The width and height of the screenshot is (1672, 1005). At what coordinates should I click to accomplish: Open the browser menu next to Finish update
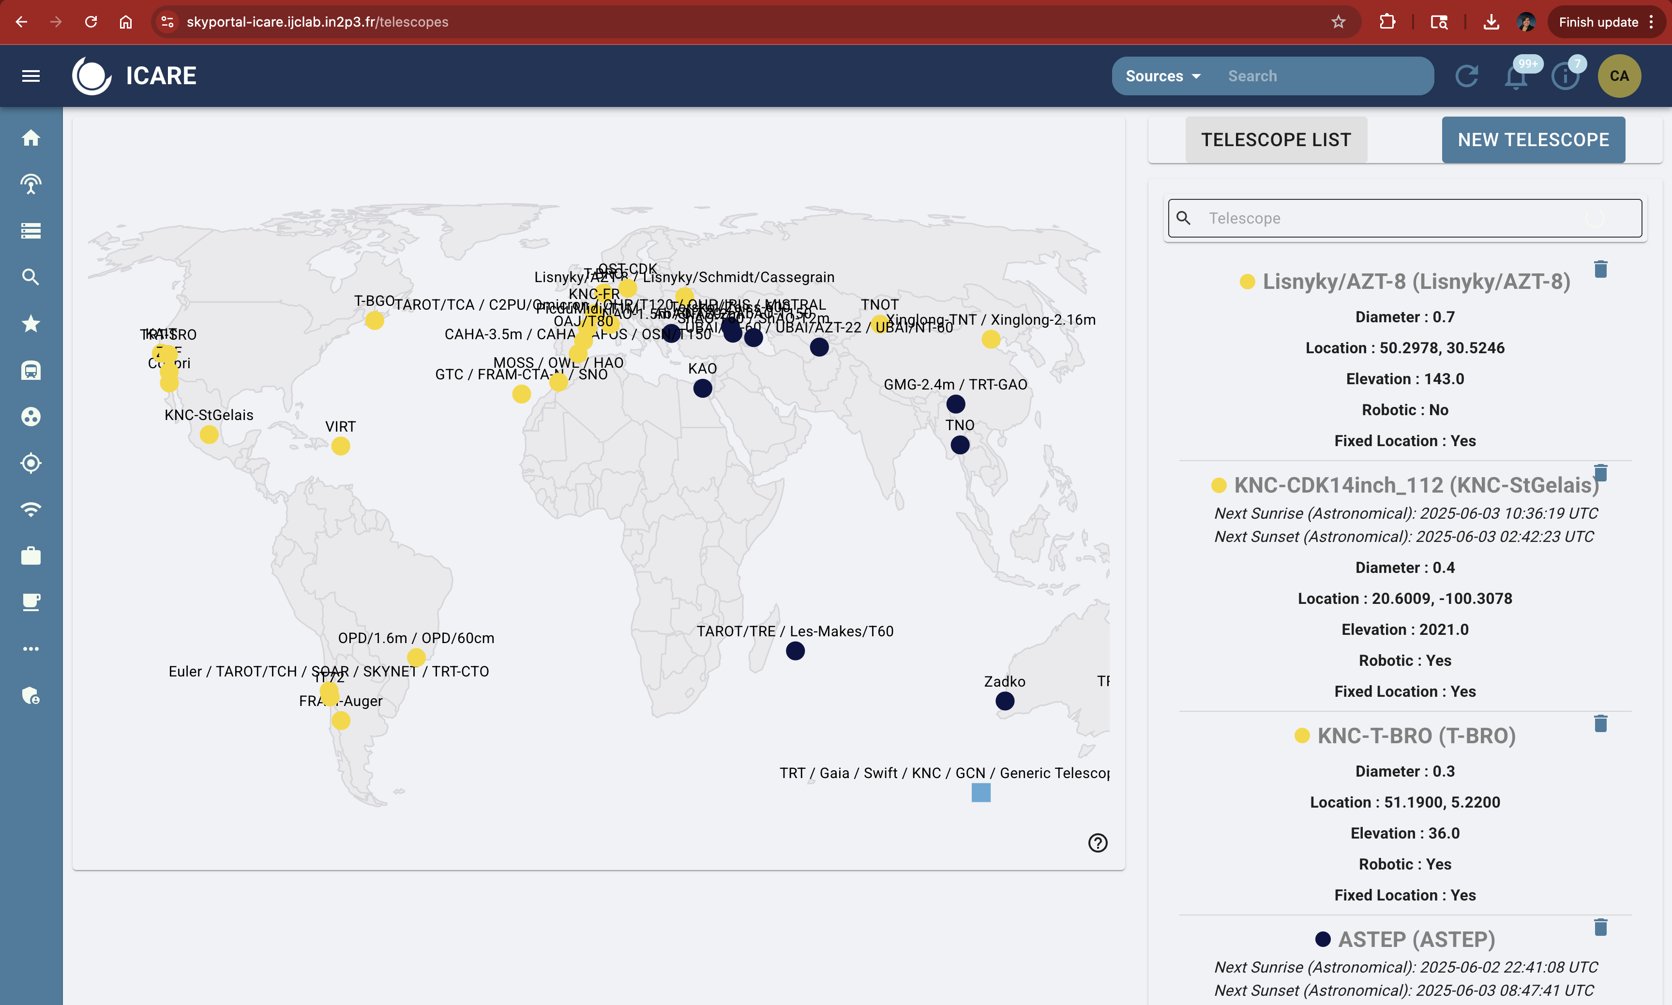pyautogui.click(x=1650, y=21)
